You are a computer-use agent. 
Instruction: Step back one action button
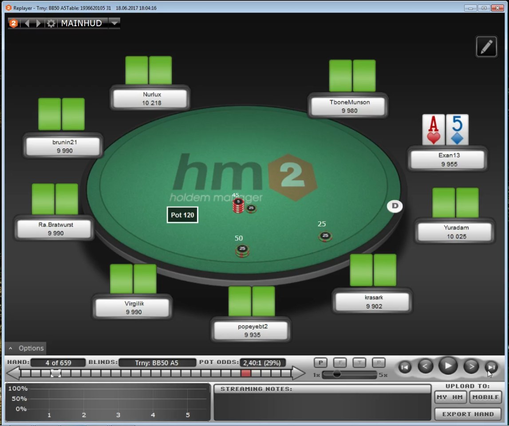(x=425, y=366)
